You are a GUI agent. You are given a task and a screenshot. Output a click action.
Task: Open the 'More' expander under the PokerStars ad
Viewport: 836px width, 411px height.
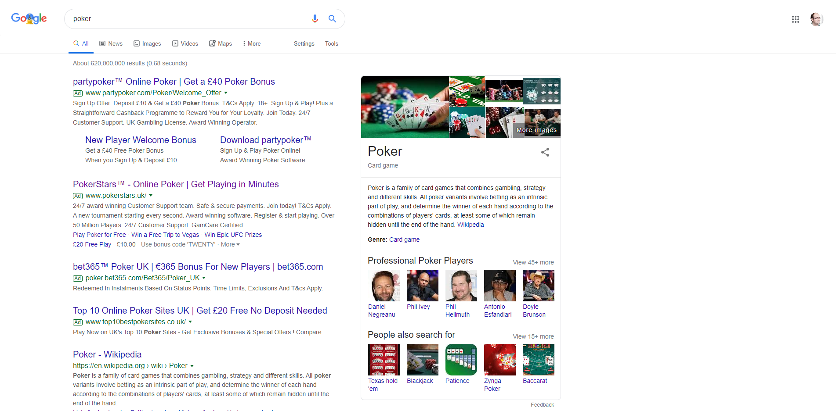[230, 244]
